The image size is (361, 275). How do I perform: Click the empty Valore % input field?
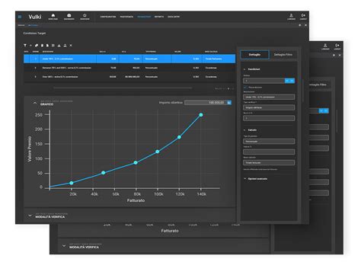pos(269,152)
